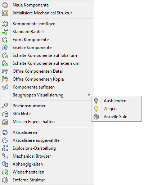Click the Explosions-Darstellung icon
The image size is (144, 185).
(5, 148)
